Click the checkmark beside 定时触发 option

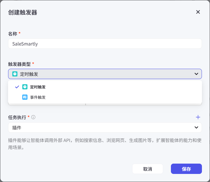click(17, 87)
